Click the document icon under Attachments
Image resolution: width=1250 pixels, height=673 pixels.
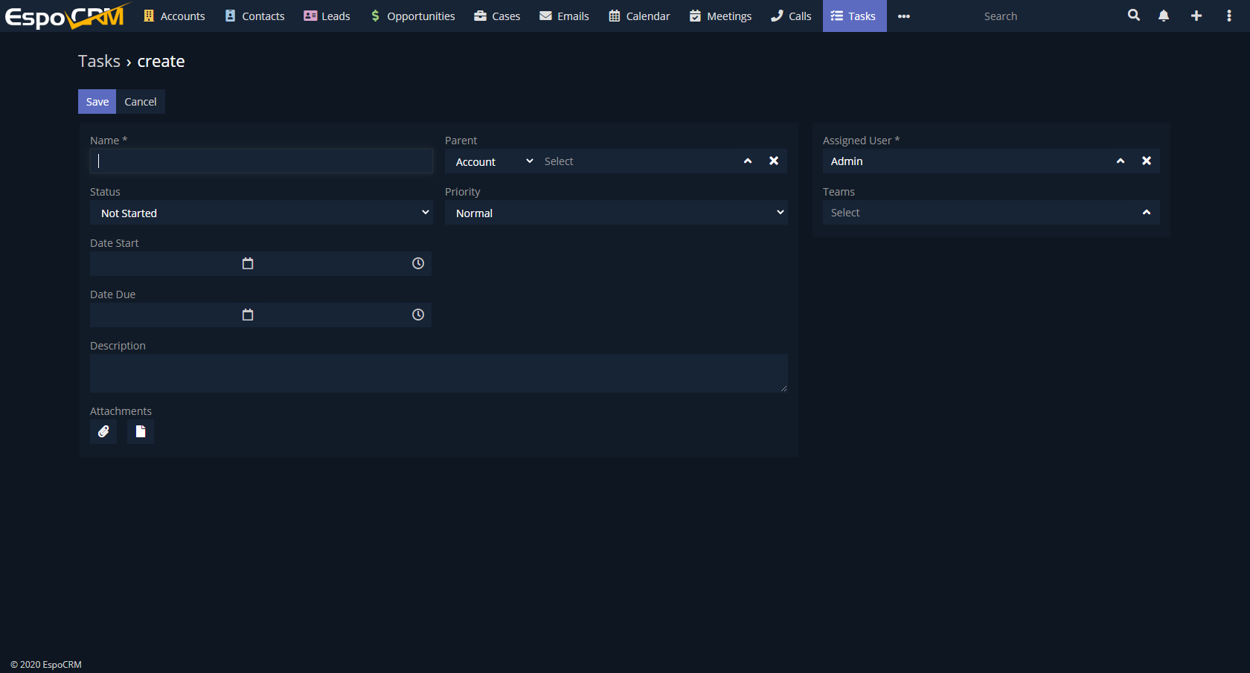point(141,431)
